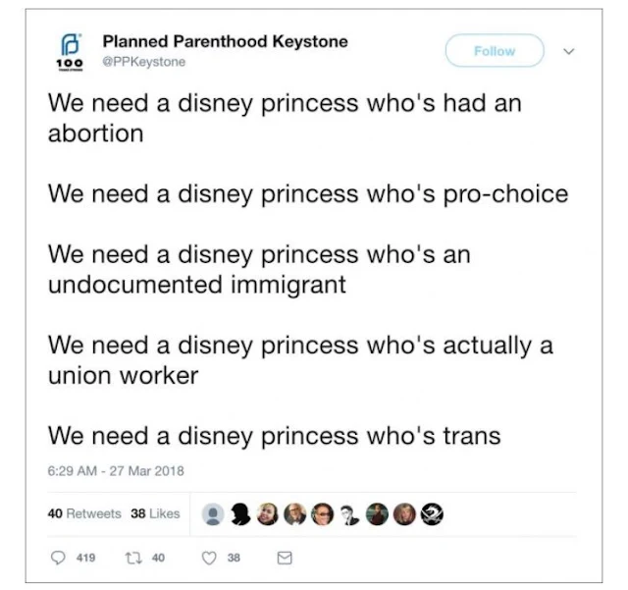
Task: Click the heart like icon
Action: [207, 557]
